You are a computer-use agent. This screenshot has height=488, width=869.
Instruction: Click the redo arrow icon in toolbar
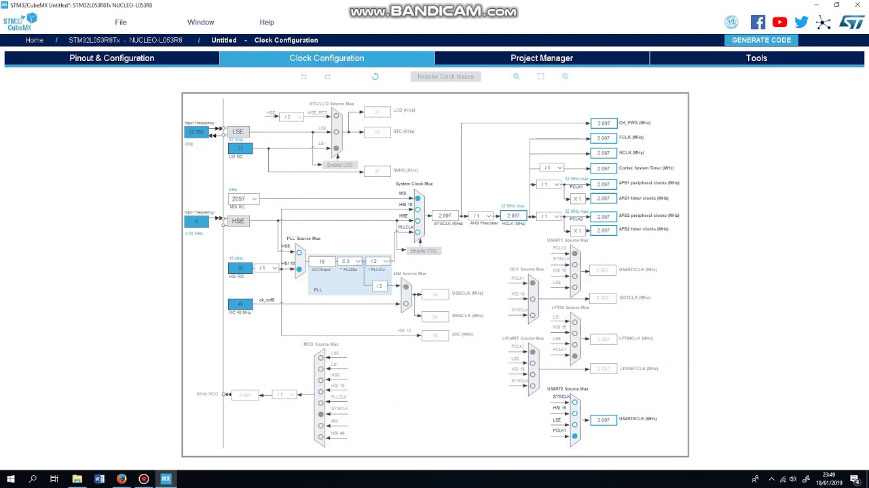pyautogui.click(x=327, y=77)
